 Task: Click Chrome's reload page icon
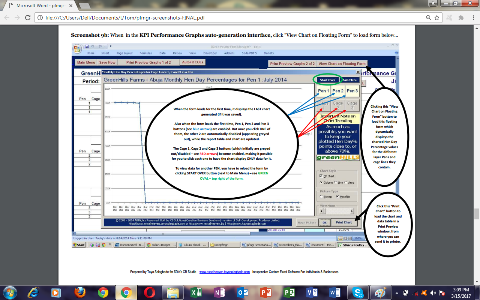(x=27, y=18)
